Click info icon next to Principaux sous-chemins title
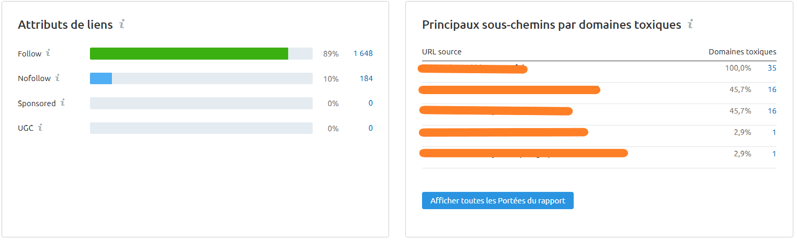Screen dimensions: 797x240 pos(690,24)
